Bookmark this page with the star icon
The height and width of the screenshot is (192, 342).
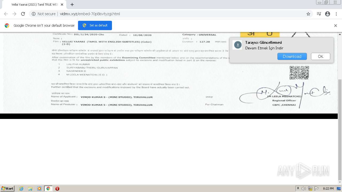308,14
